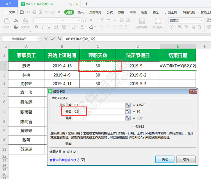
Task: Click the Format Painter icon
Action: pos(25,21)
